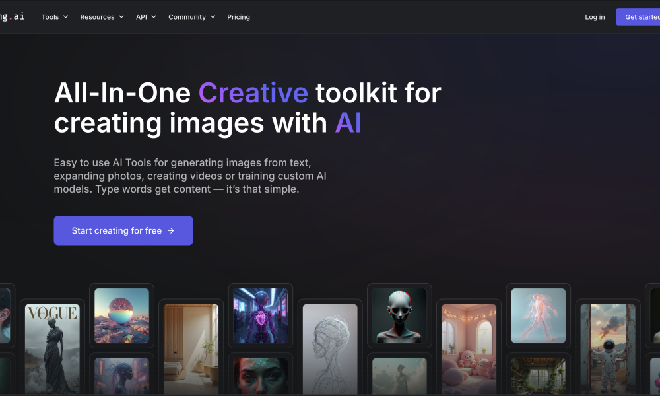The image size is (660, 396).
Task: Expand the Resources navigation menu
Action: 102,17
